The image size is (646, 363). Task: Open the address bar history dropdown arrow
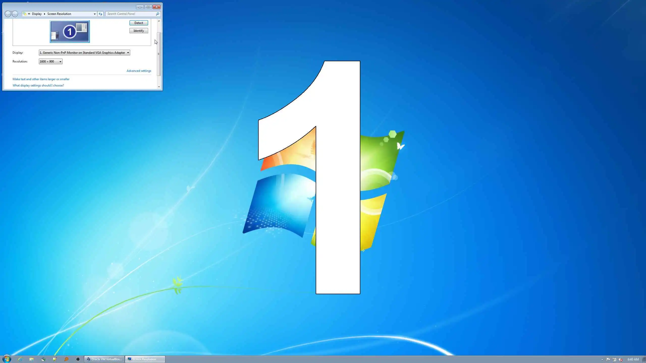[x=95, y=14]
